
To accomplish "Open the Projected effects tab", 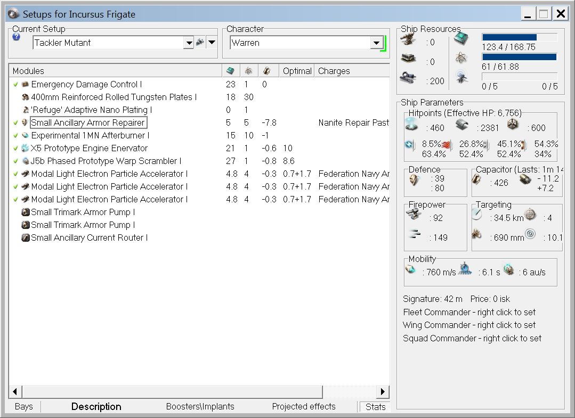I will point(304,406).
